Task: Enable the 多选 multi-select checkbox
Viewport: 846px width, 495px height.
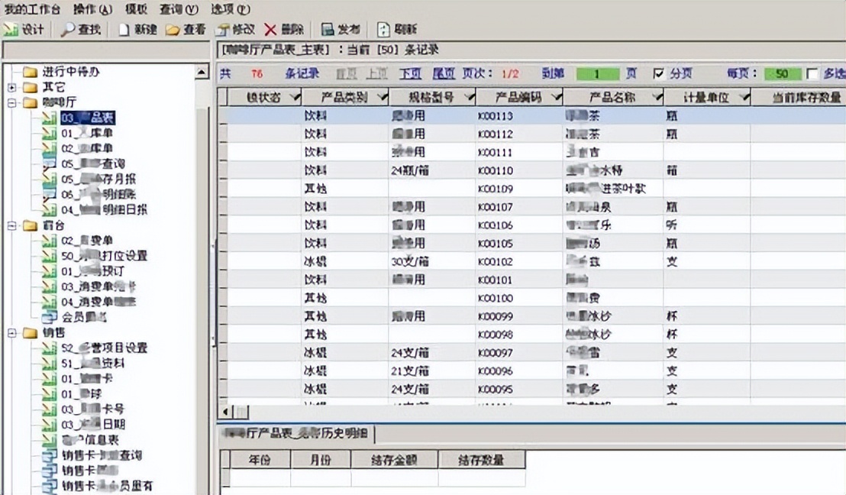Action: pos(812,74)
